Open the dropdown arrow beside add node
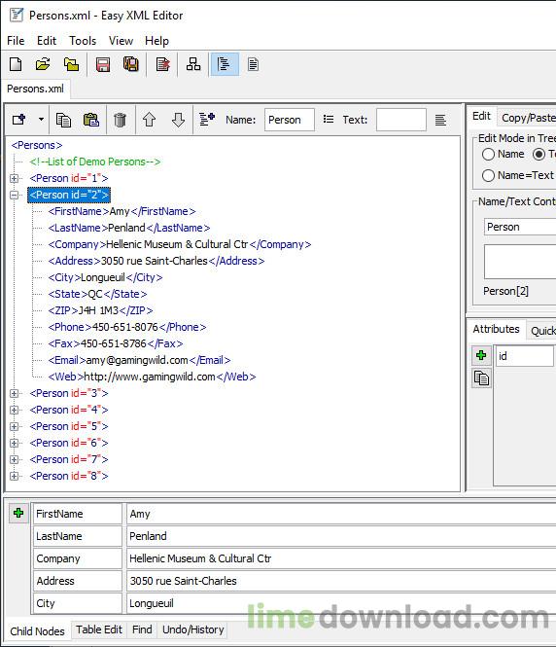This screenshot has height=647, width=556. tap(41, 120)
